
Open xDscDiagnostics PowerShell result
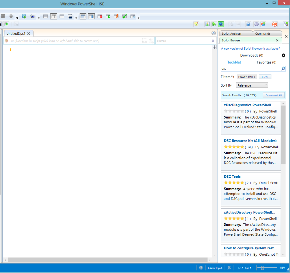249,105
